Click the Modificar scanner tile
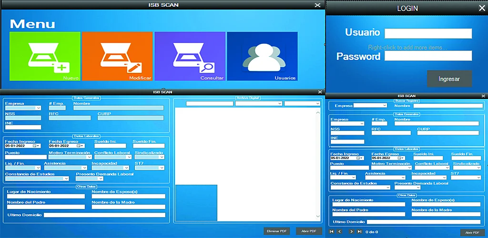This screenshot has width=488, height=238. click(x=117, y=56)
